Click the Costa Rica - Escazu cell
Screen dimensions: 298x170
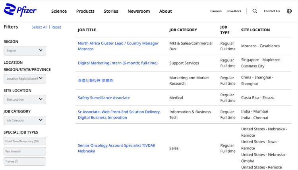[258, 97]
